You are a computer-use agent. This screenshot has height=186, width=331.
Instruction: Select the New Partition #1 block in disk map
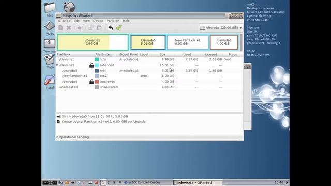188,42
